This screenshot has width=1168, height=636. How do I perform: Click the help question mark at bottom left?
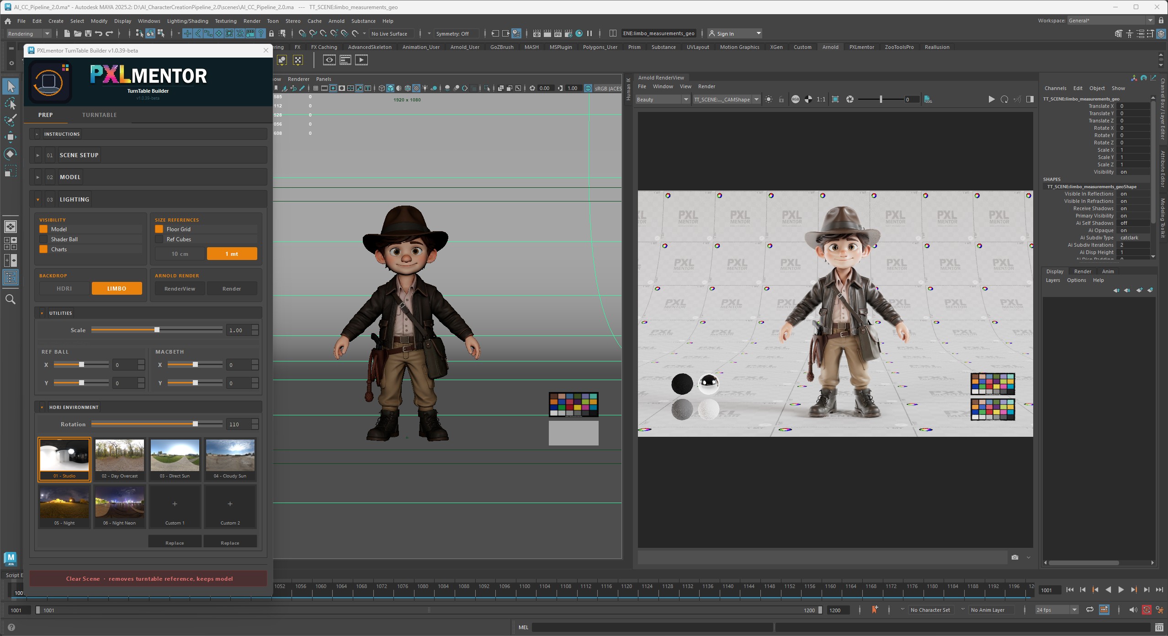pos(11,627)
